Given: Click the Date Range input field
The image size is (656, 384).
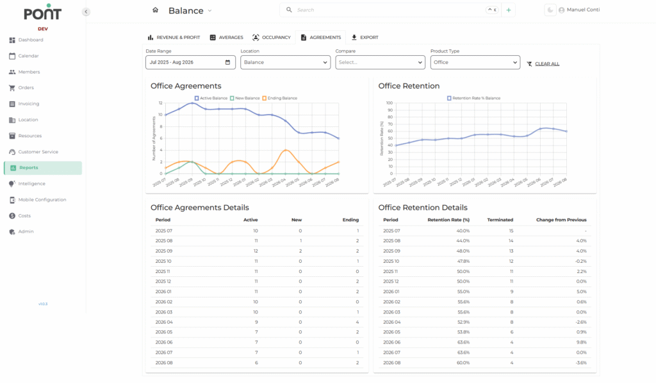Looking at the screenshot, I should point(190,62).
